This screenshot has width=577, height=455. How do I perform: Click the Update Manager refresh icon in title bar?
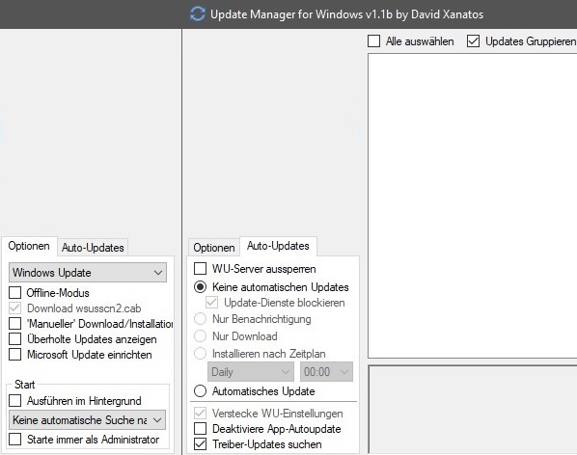tap(198, 14)
